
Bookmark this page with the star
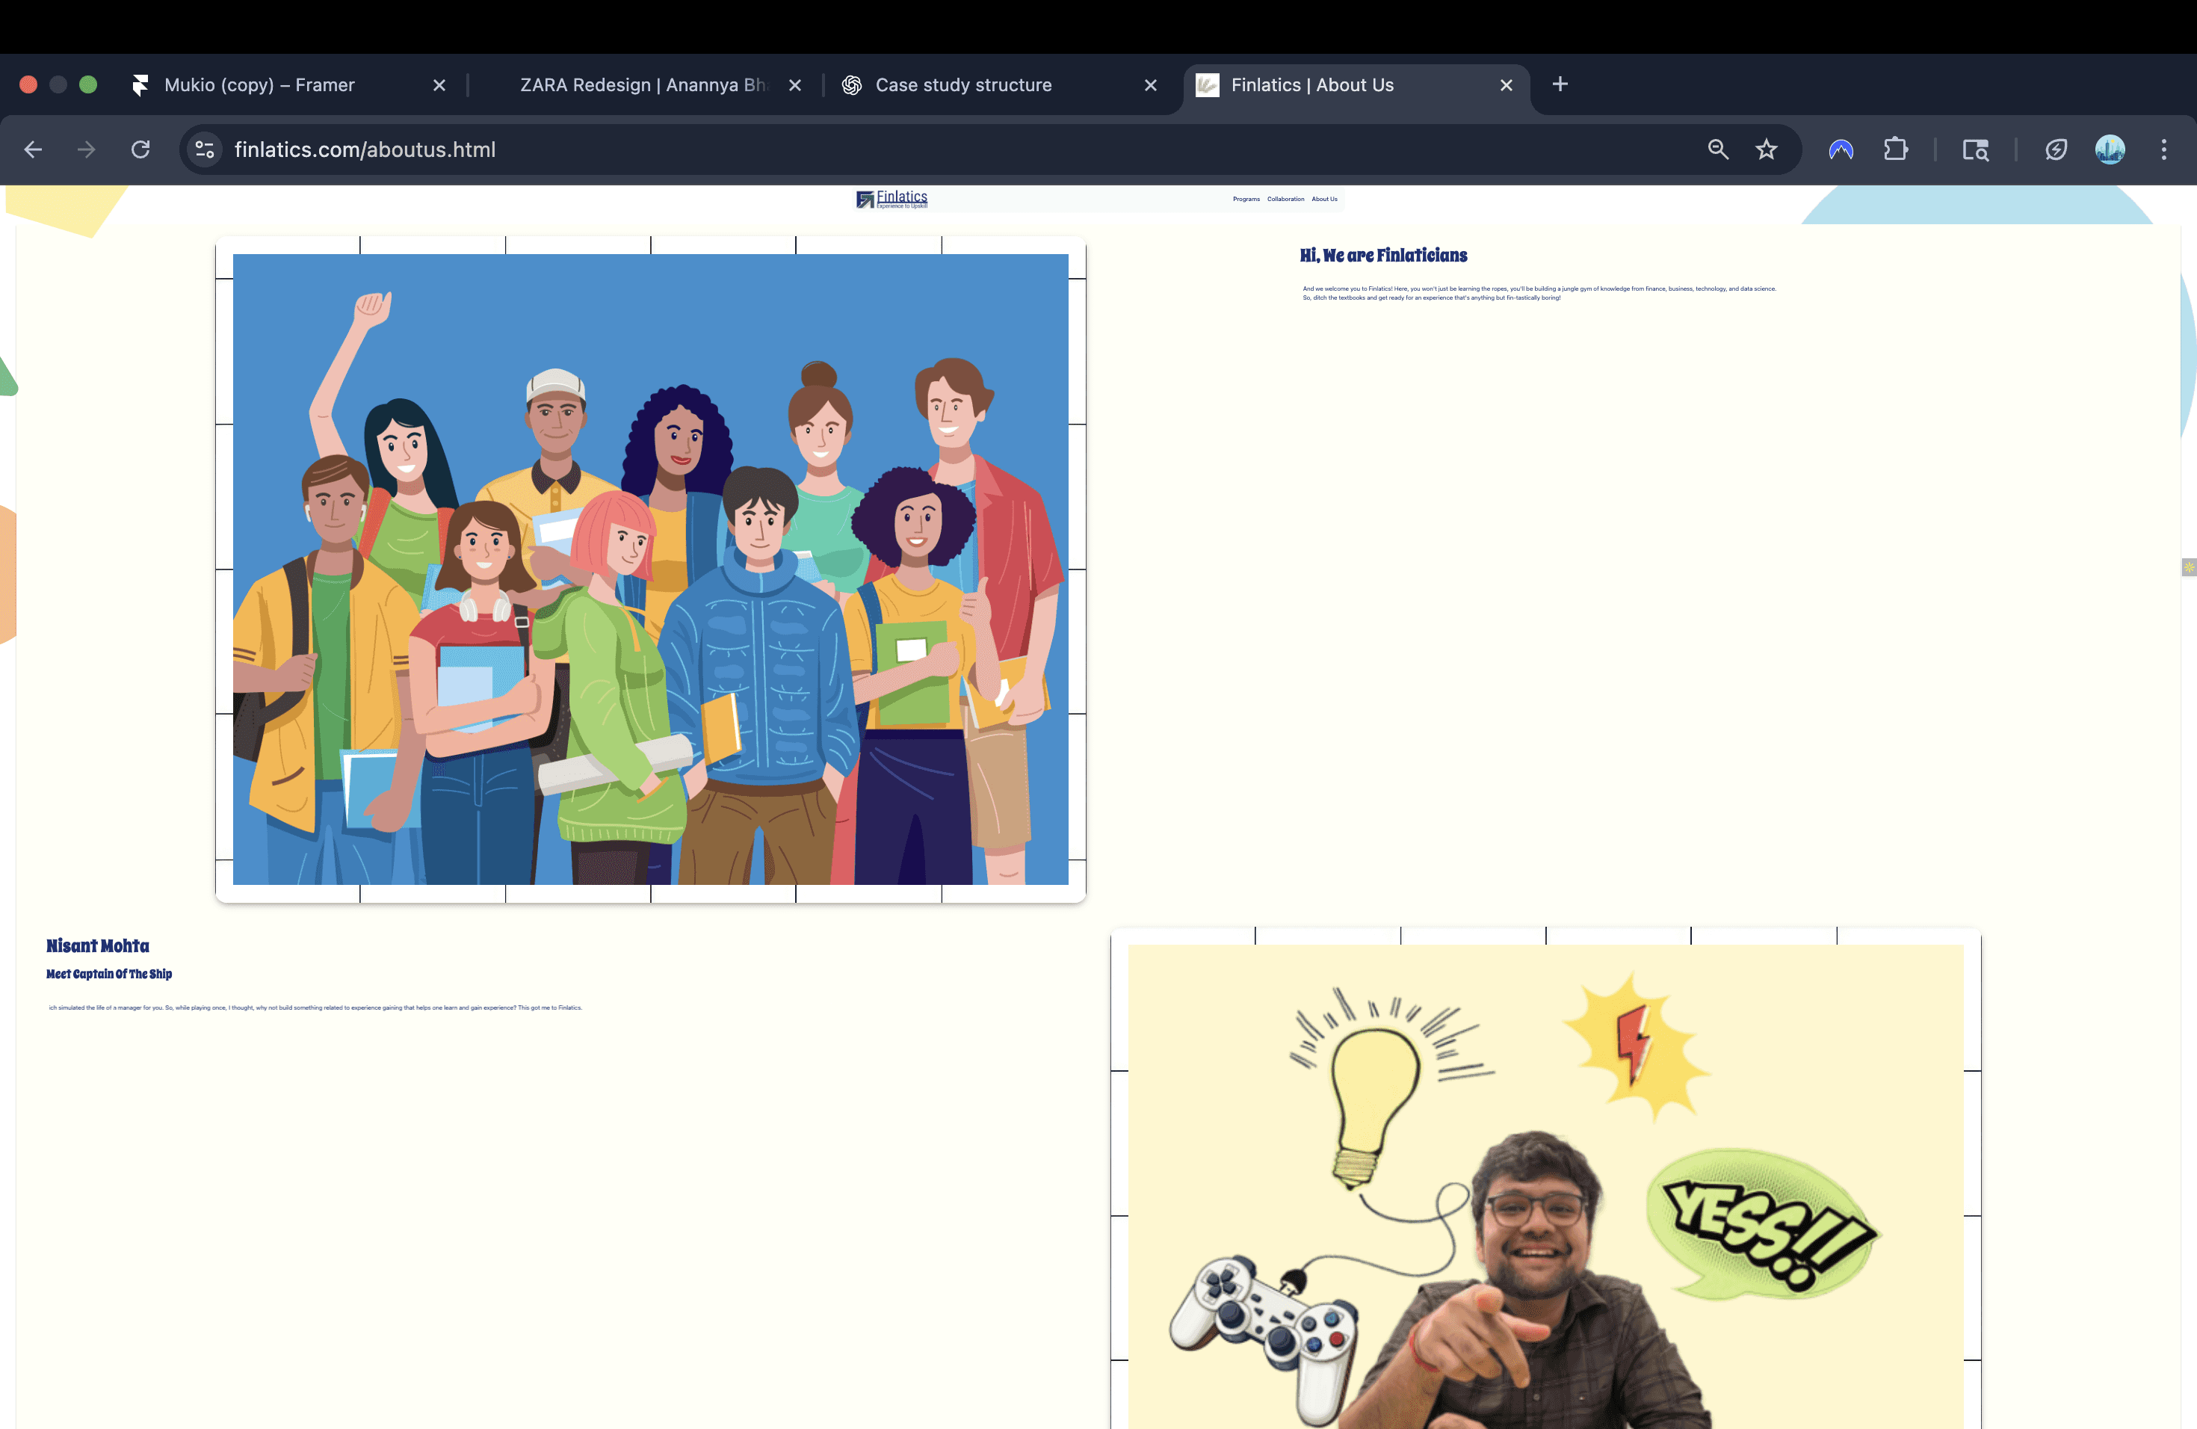pos(1766,149)
